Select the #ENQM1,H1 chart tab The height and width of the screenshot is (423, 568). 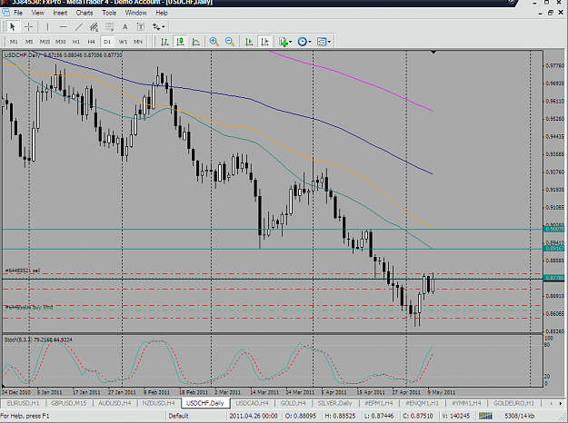422,403
